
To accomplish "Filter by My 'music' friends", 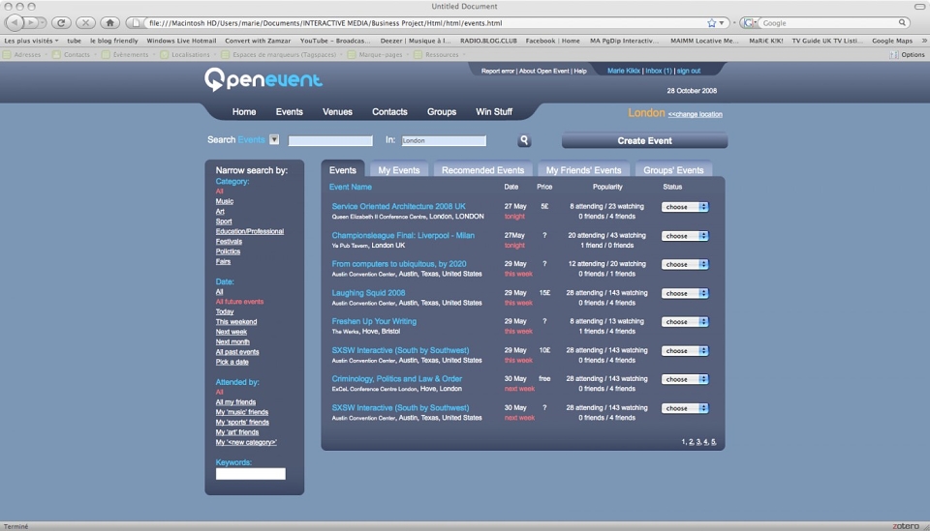I will point(242,413).
